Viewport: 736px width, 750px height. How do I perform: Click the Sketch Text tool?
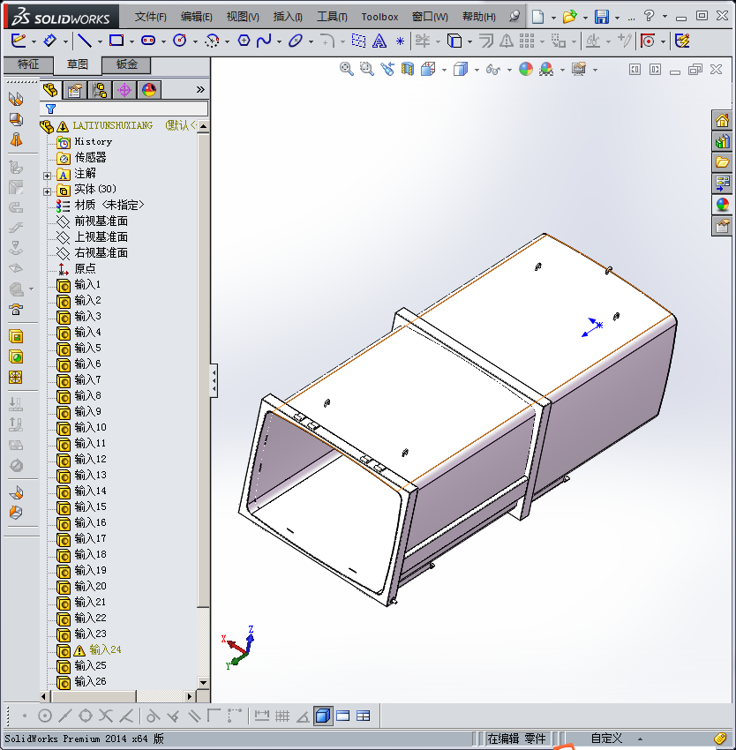click(379, 41)
